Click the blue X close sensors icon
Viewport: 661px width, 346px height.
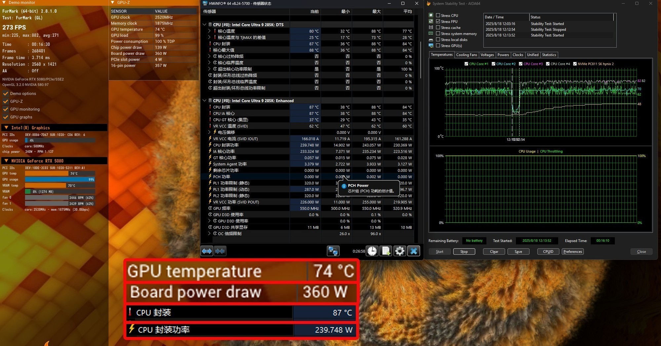tap(413, 251)
